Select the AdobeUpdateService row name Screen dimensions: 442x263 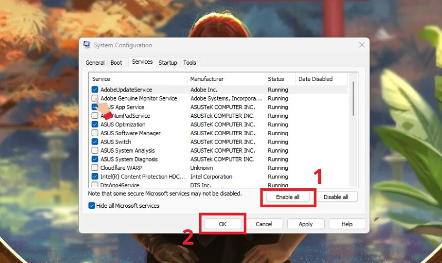pyautogui.click(x=126, y=89)
